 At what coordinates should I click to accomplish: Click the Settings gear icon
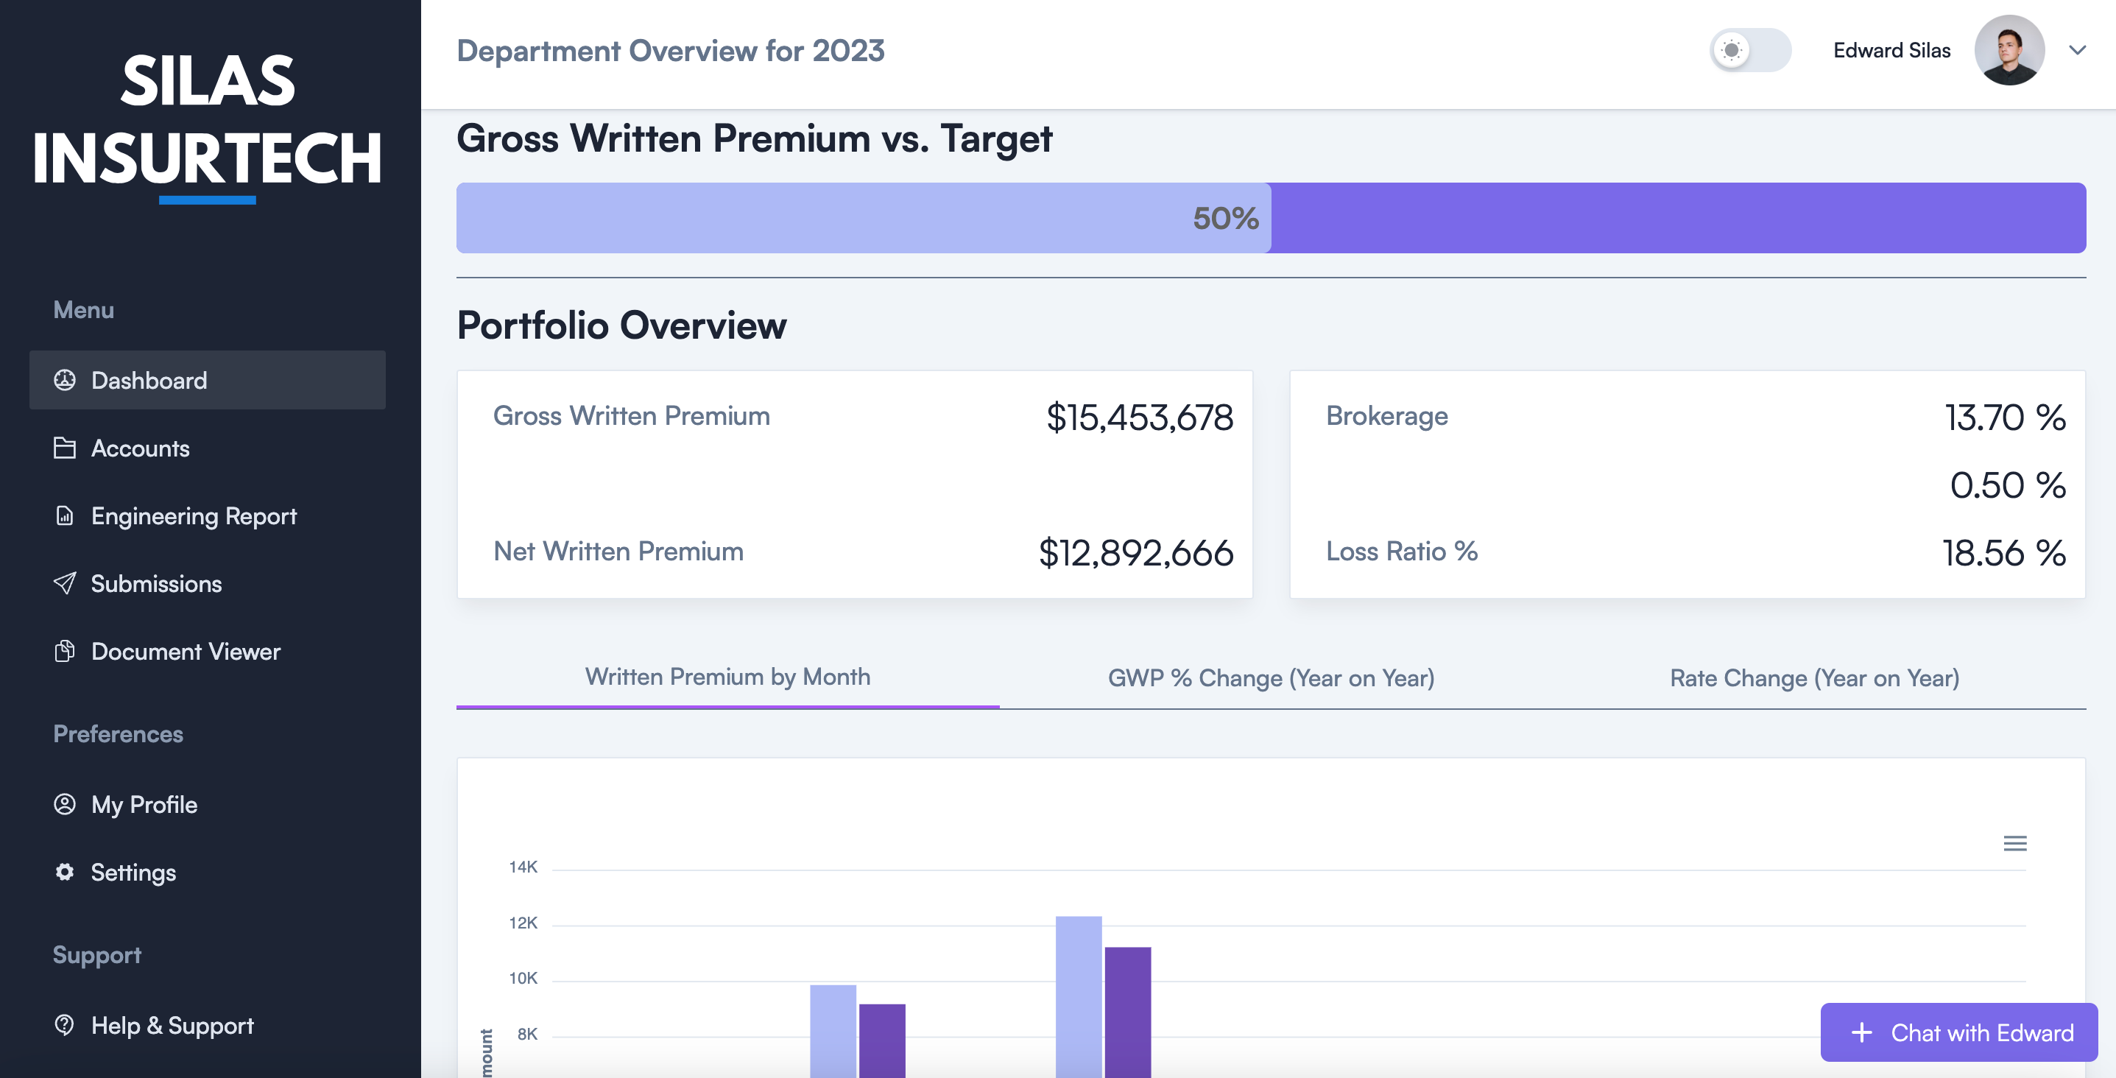[64, 872]
